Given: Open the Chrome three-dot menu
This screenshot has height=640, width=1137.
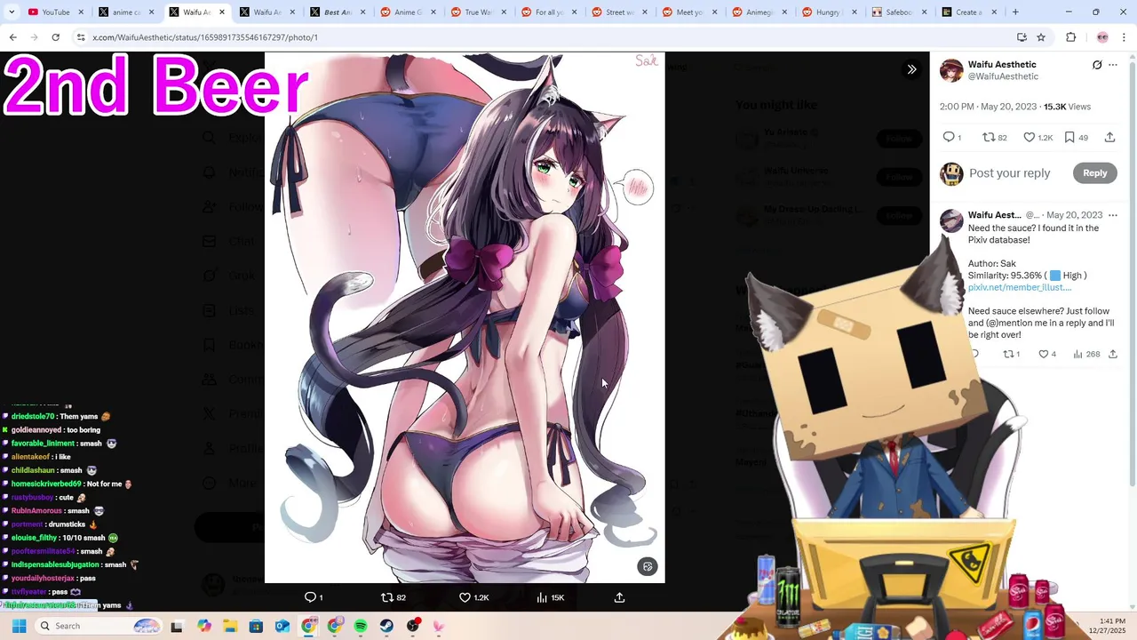Looking at the screenshot, I should tap(1125, 37).
